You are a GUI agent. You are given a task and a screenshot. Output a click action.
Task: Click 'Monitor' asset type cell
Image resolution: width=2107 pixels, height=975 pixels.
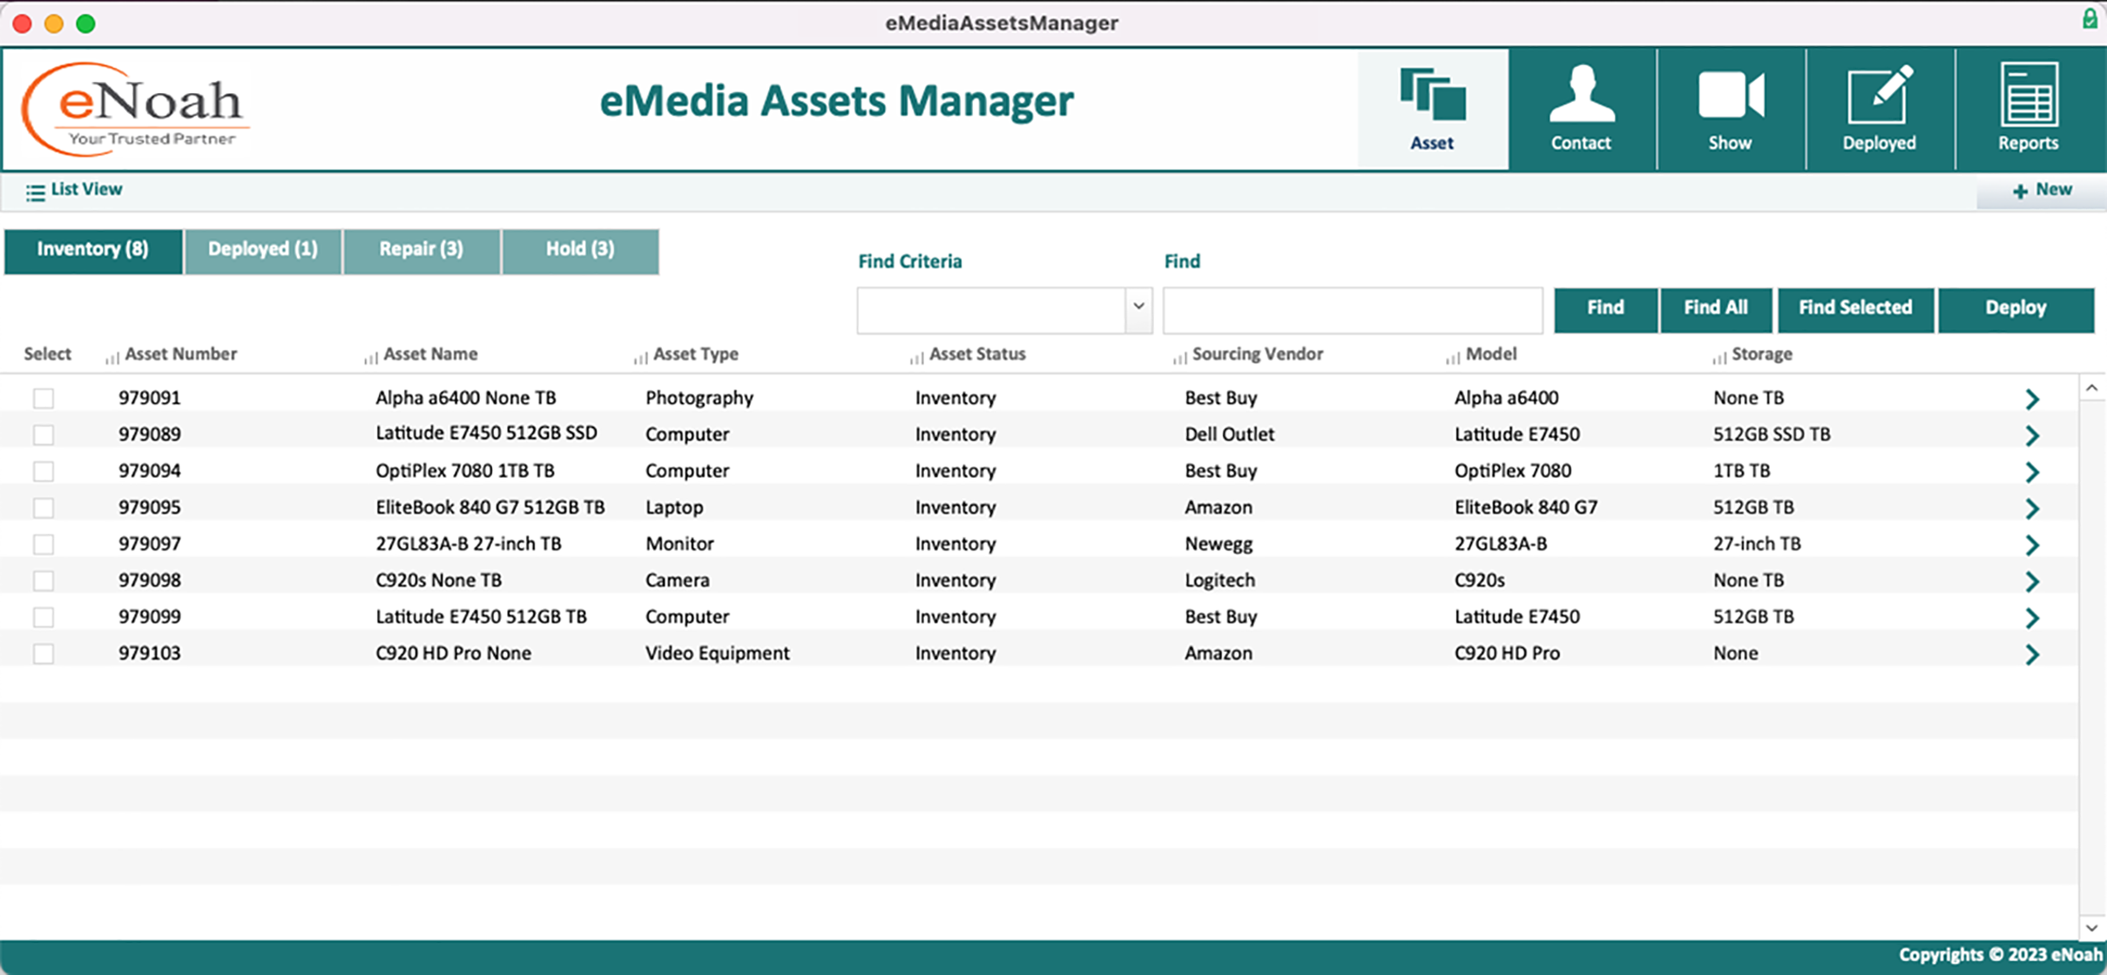coord(679,544)
